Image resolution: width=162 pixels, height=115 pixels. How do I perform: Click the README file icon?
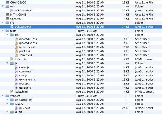click(x=7, y=18)
